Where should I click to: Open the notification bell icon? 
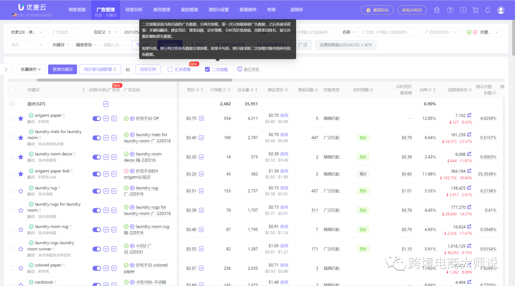coord(487,10)
